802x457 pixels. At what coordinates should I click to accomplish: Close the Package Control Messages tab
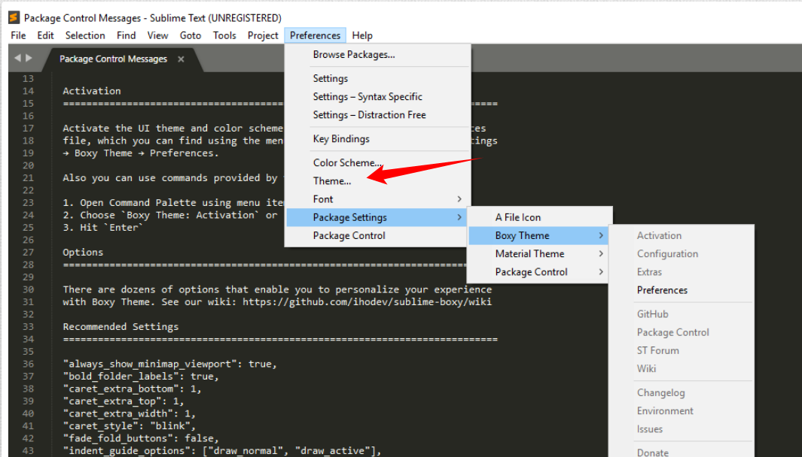pyautogui.click(x=181, y=59)
